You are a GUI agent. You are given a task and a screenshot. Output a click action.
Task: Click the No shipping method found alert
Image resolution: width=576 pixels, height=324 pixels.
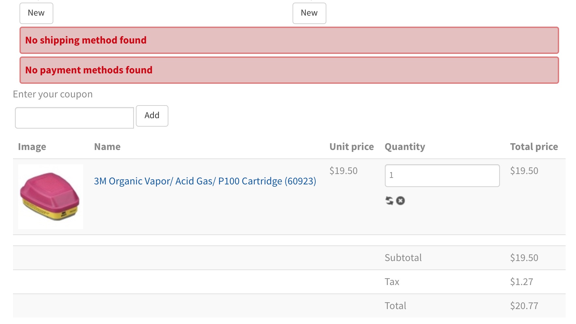(x=289, y=40)
